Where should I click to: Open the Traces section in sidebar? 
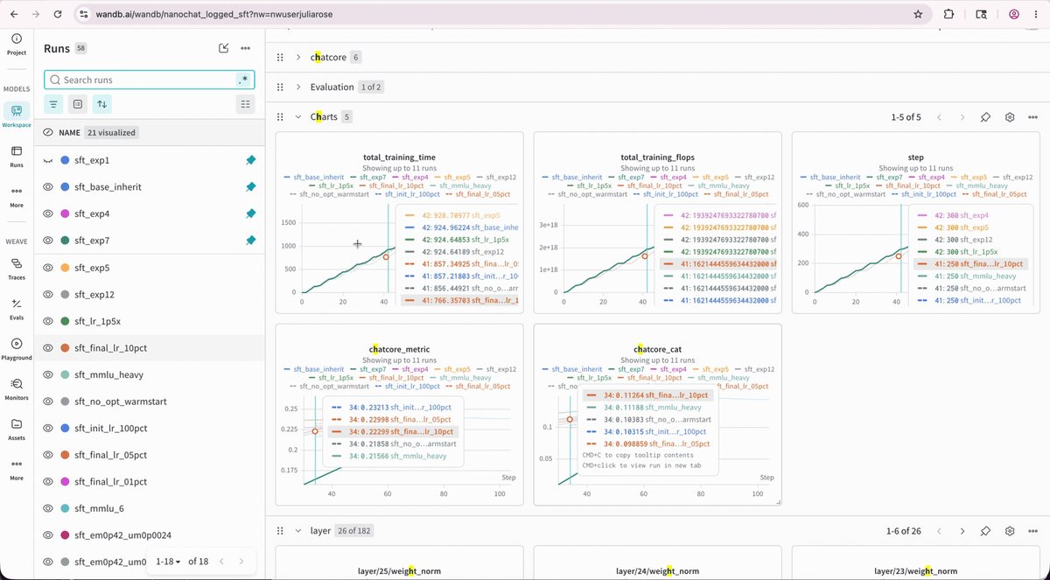[17, 268]
